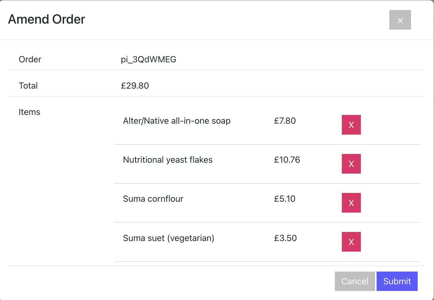Screen dimensions: 434x300
Task: Click the Amend Order heading
Action: [x=47, y=19]
